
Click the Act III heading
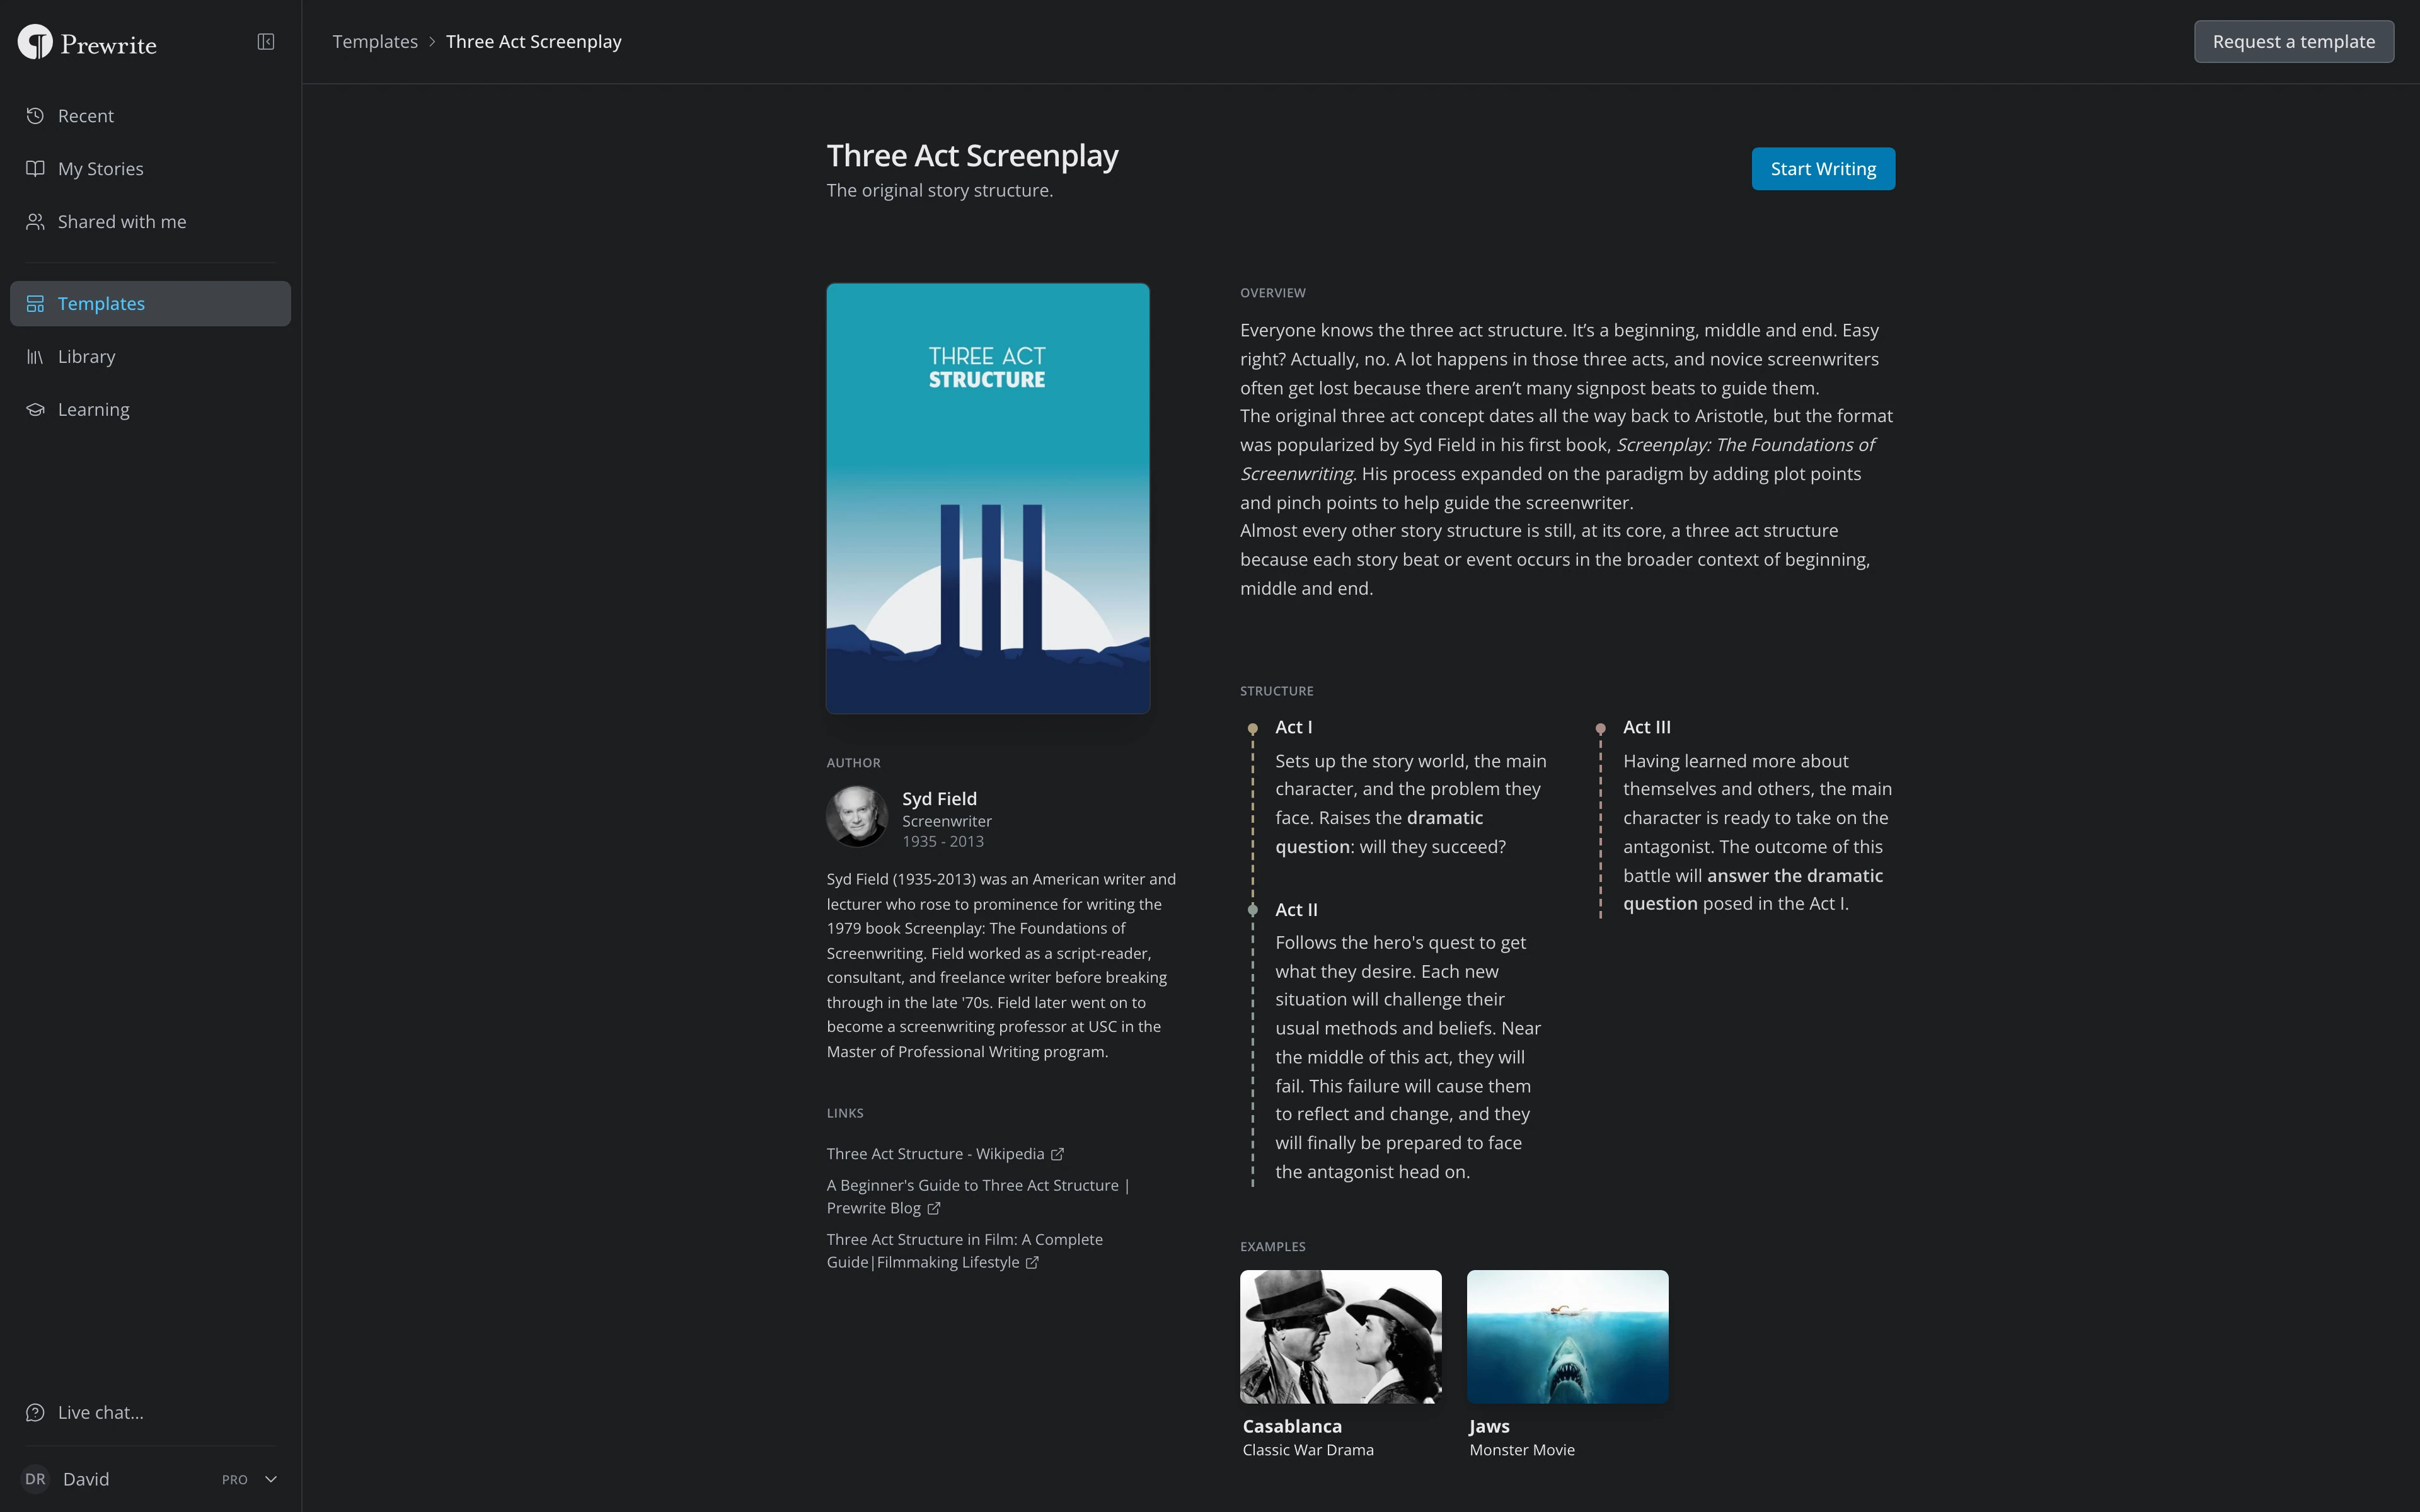[x=1646, y=728]
